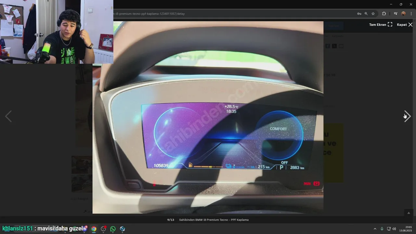Click the microphone tray icon

coord(382,229)
